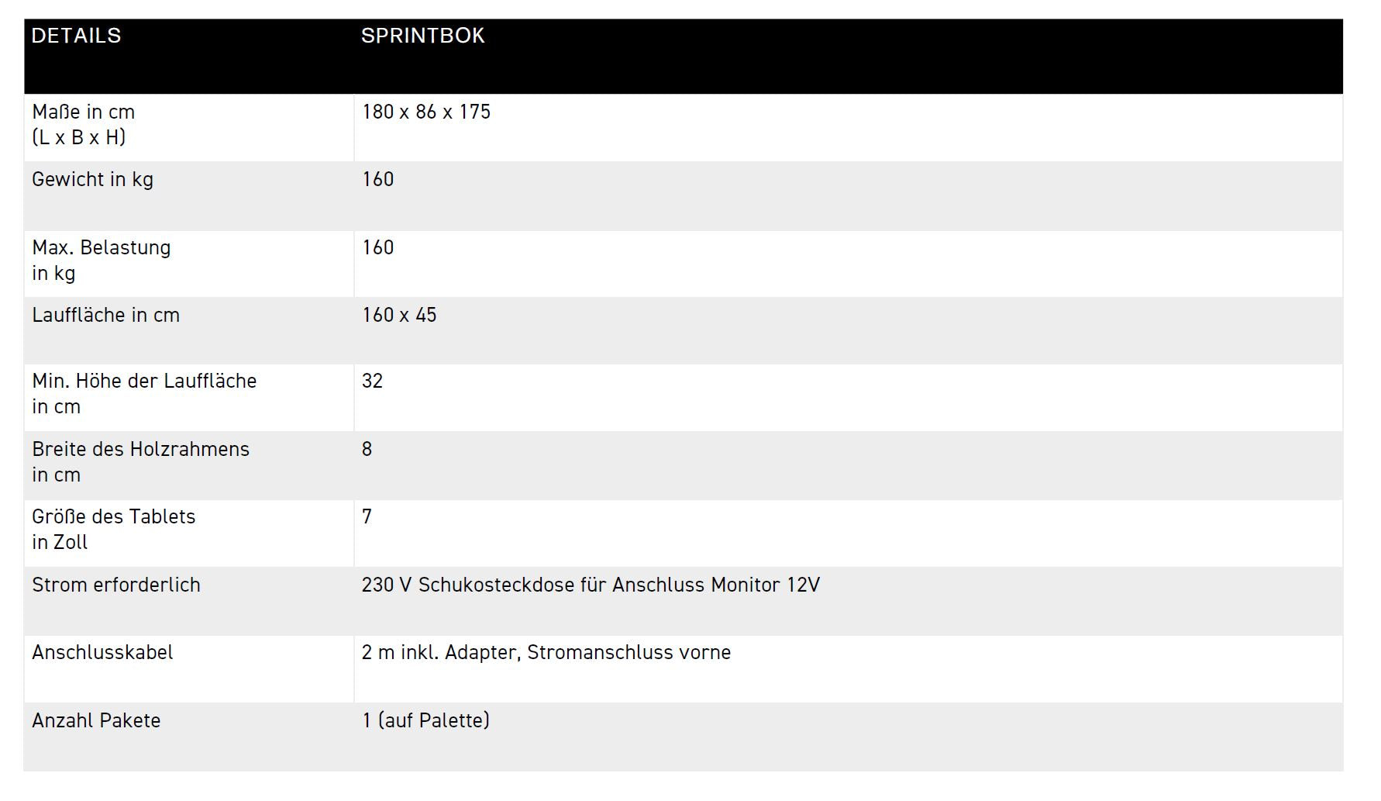Image resolution: width=1381 pixels, height=801 pixels.
Task: Click the SPRINTBOK column header
Action: [x=422, y=36]
